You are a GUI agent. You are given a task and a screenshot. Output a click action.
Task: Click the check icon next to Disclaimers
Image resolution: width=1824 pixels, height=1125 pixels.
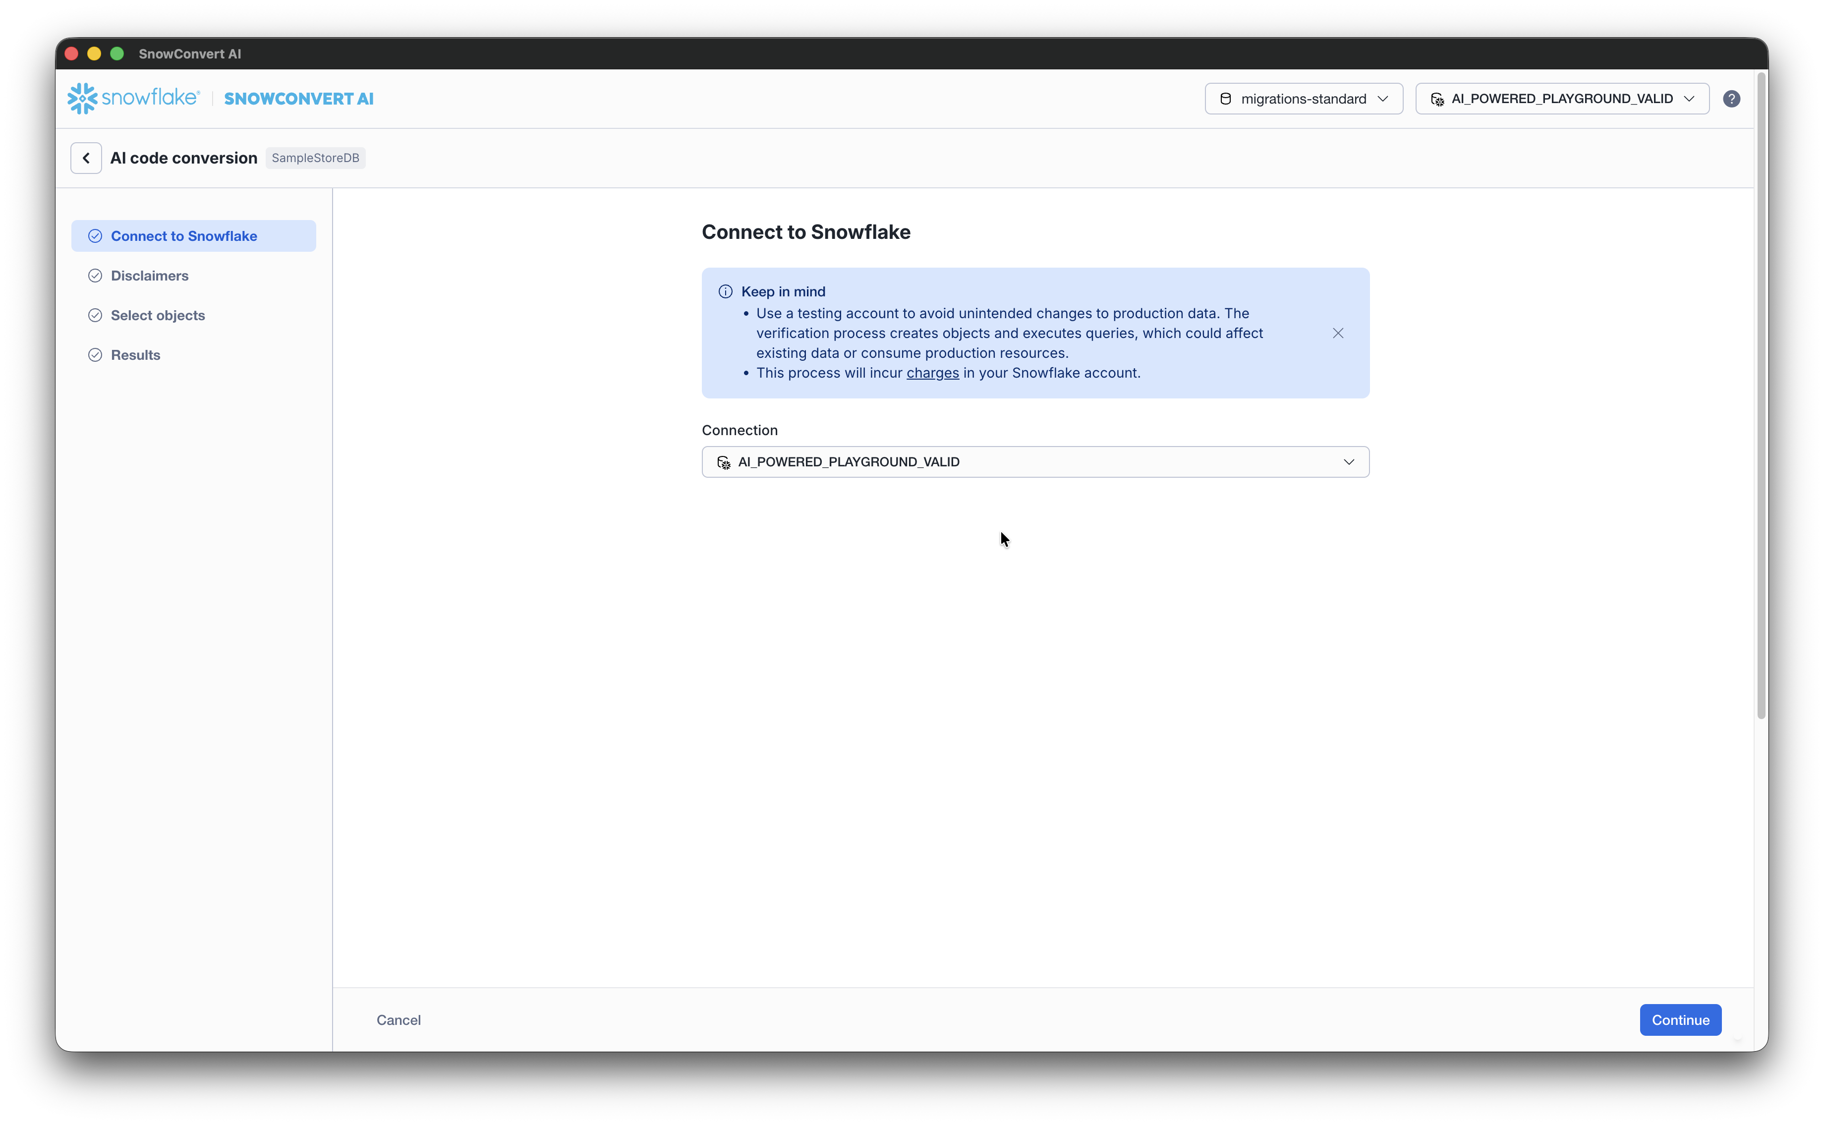click(95, 275)
